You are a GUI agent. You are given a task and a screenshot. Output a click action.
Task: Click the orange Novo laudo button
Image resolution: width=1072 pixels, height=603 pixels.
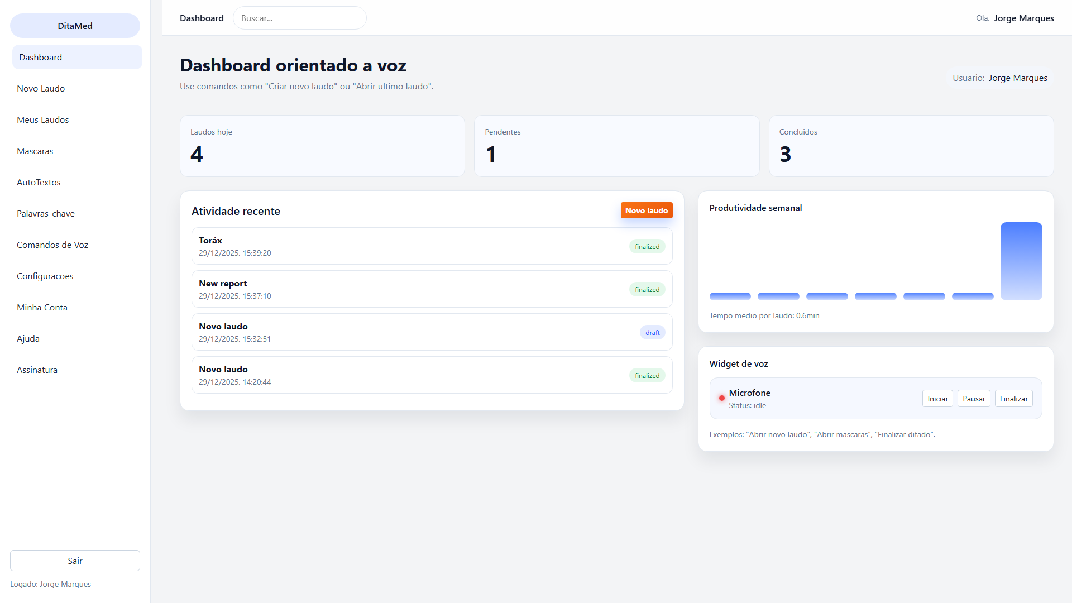tap(646, 210)
